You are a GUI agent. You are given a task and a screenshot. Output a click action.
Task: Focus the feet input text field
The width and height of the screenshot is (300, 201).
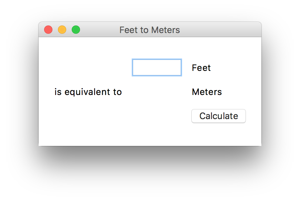coord(157,67)
